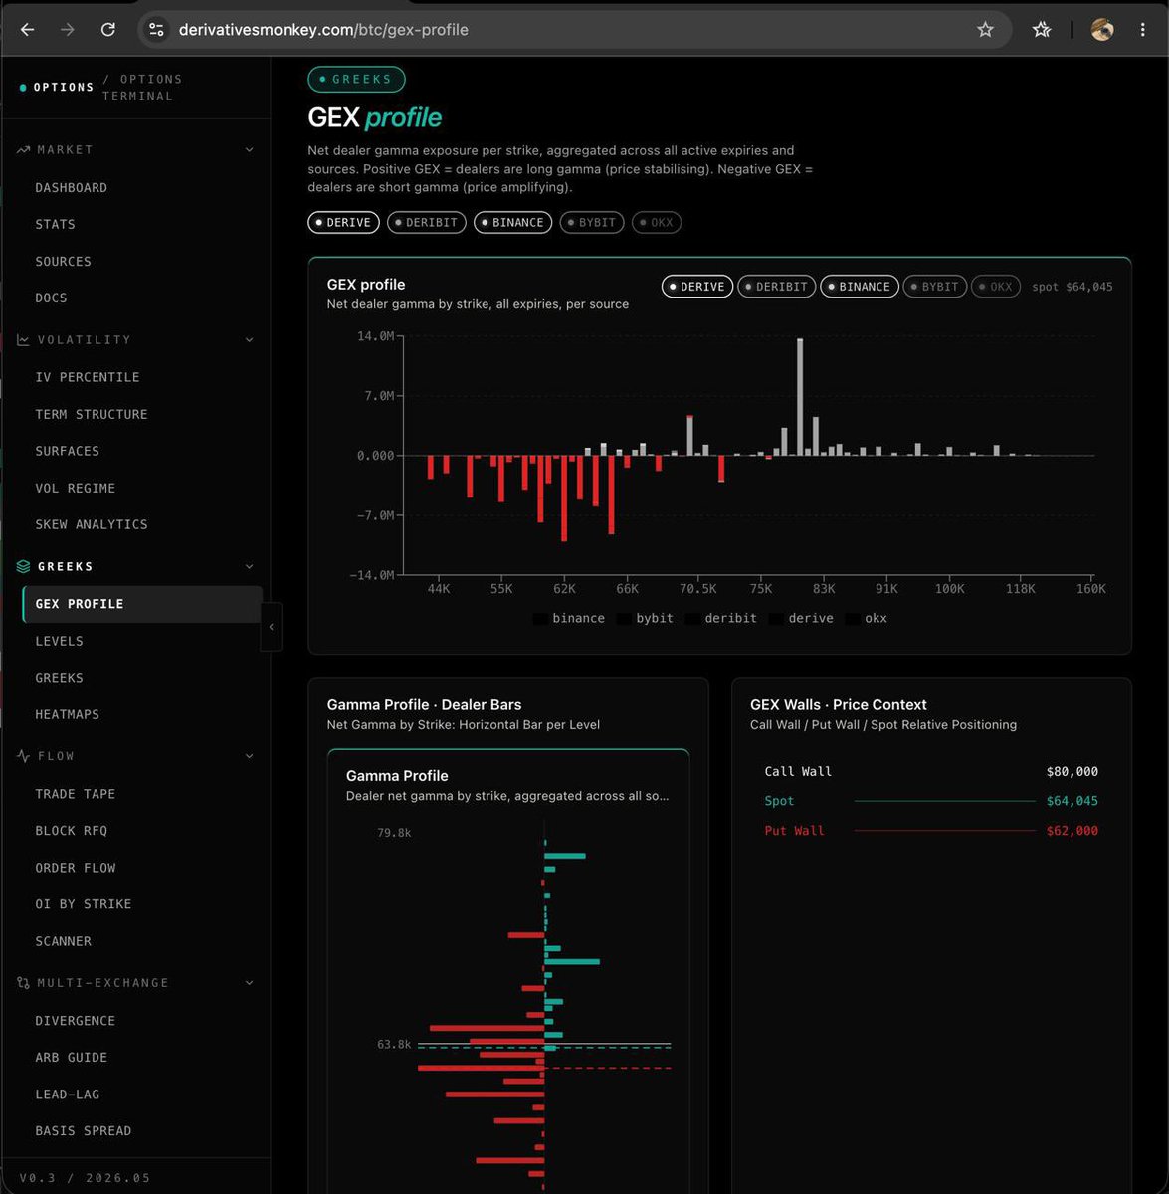Click the site info icon in address bar

(157, 30)
